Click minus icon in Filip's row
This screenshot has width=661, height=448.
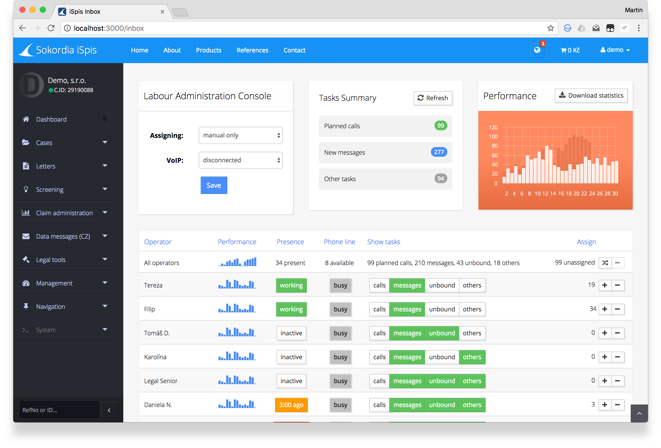[617, 309]
